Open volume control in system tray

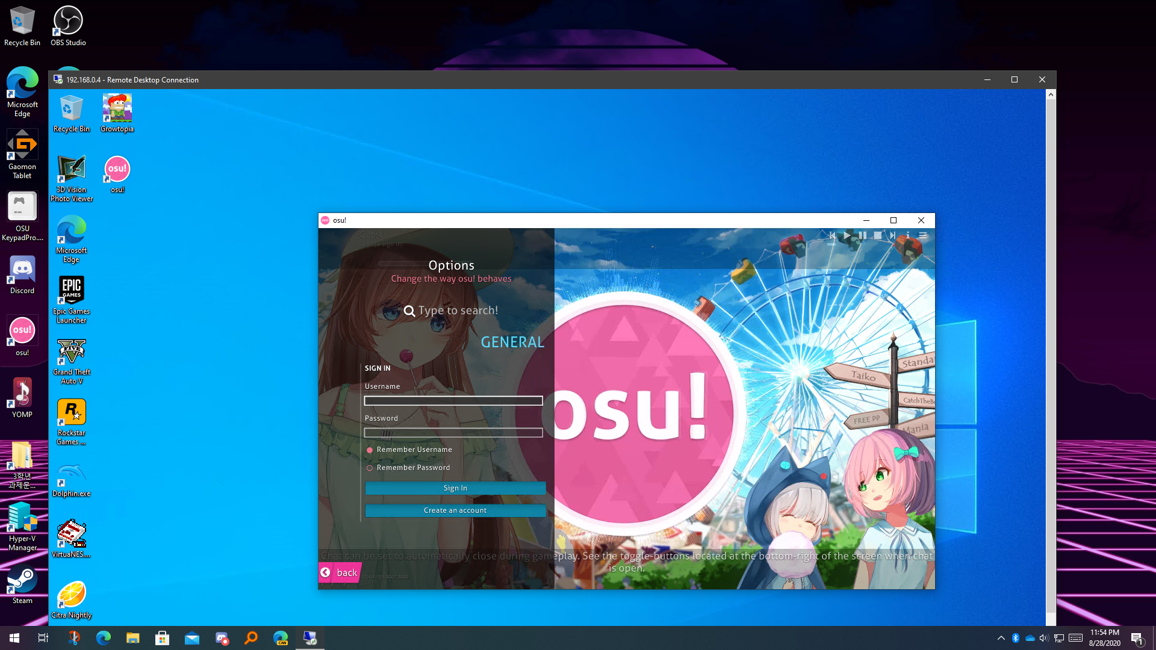(1044, 638)
